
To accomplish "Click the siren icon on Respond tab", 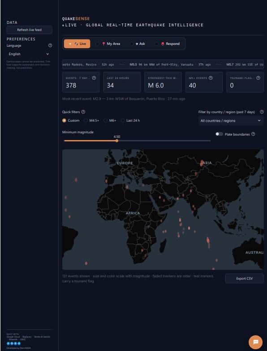I will (163, 44).
